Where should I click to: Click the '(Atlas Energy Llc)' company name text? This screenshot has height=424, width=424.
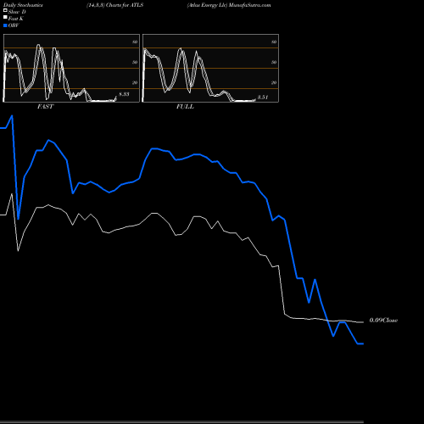pyautogui.click(x=207, y=5)
